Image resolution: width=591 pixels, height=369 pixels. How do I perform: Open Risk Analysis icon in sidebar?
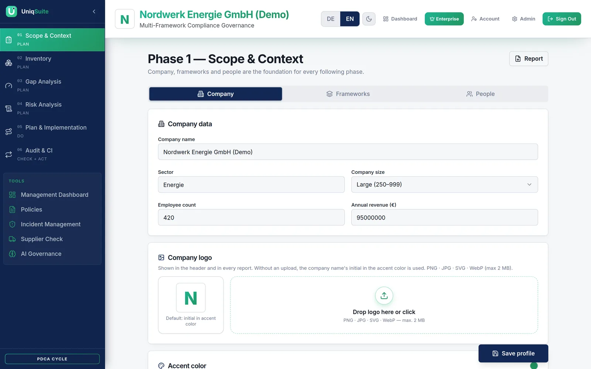[x=8, y=108]
